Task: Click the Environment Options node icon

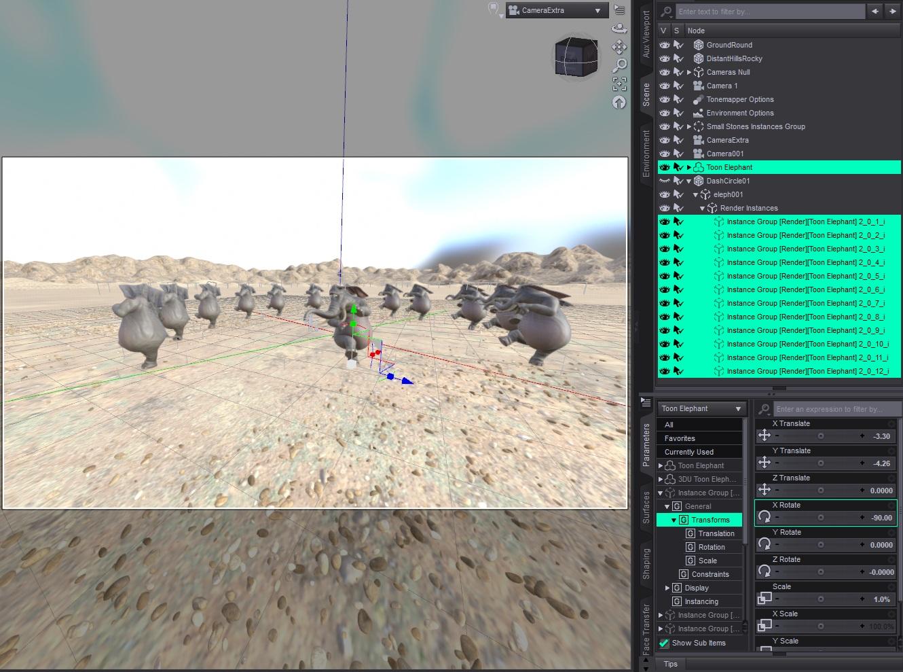Action: click(698, 113)
